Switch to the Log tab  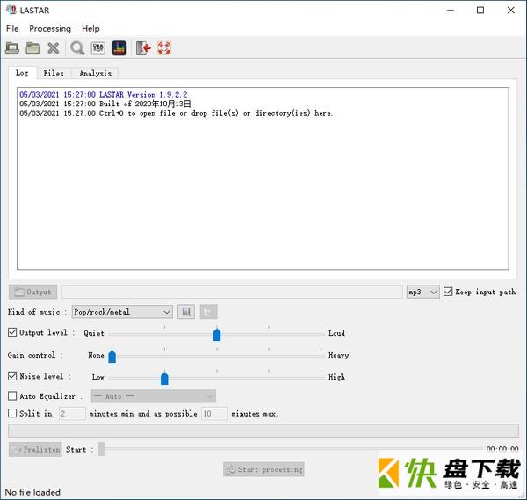pos(22,73)
